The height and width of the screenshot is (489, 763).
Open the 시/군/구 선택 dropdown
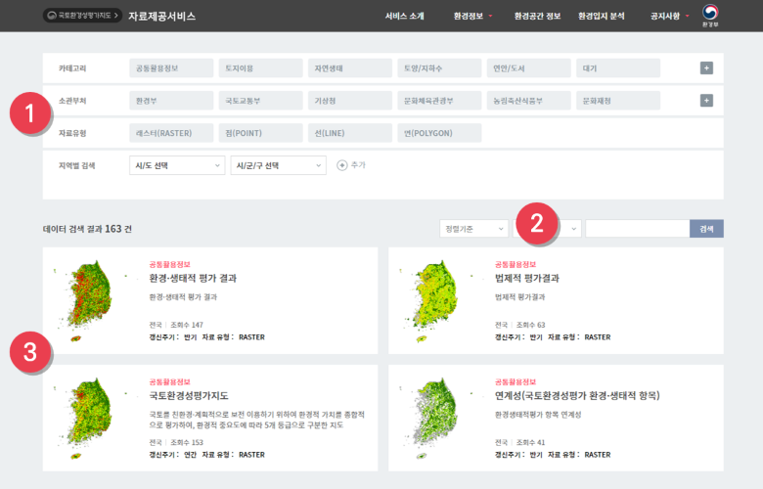click(x=279, y=165)
